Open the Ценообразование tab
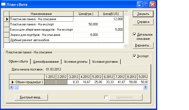 coord(46,62)
